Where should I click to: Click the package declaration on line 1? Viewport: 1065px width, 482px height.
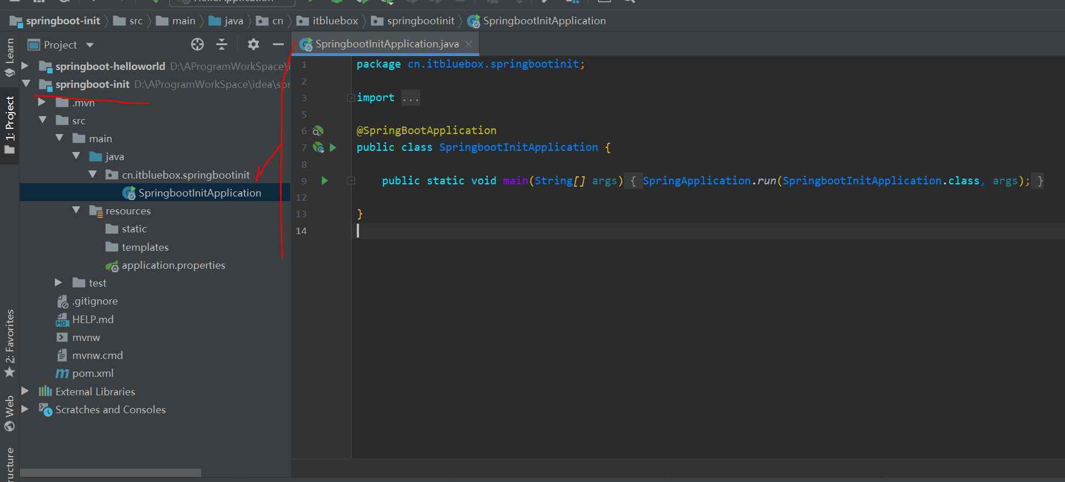470,64
